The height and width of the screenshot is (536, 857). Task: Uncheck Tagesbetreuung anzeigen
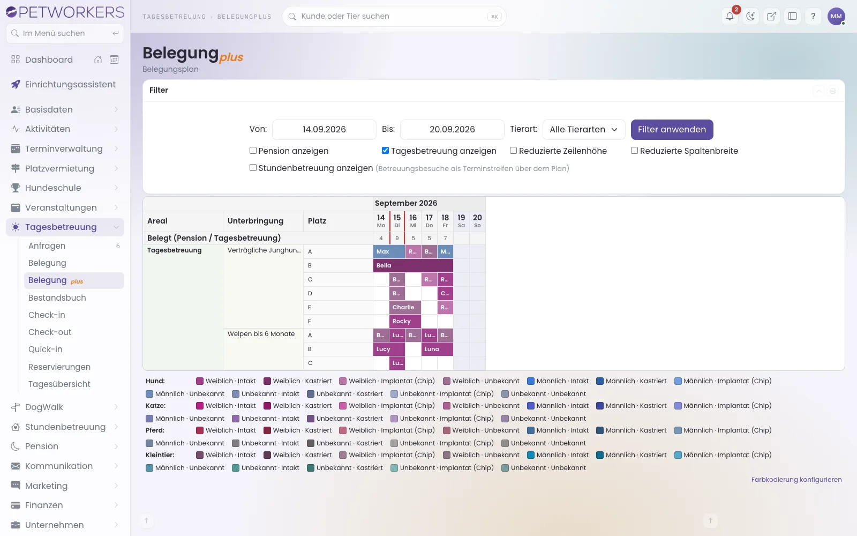[385, 151]
